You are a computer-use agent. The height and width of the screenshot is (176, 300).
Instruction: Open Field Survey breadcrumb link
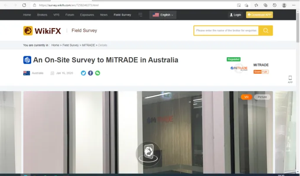[x=70, y=45]
